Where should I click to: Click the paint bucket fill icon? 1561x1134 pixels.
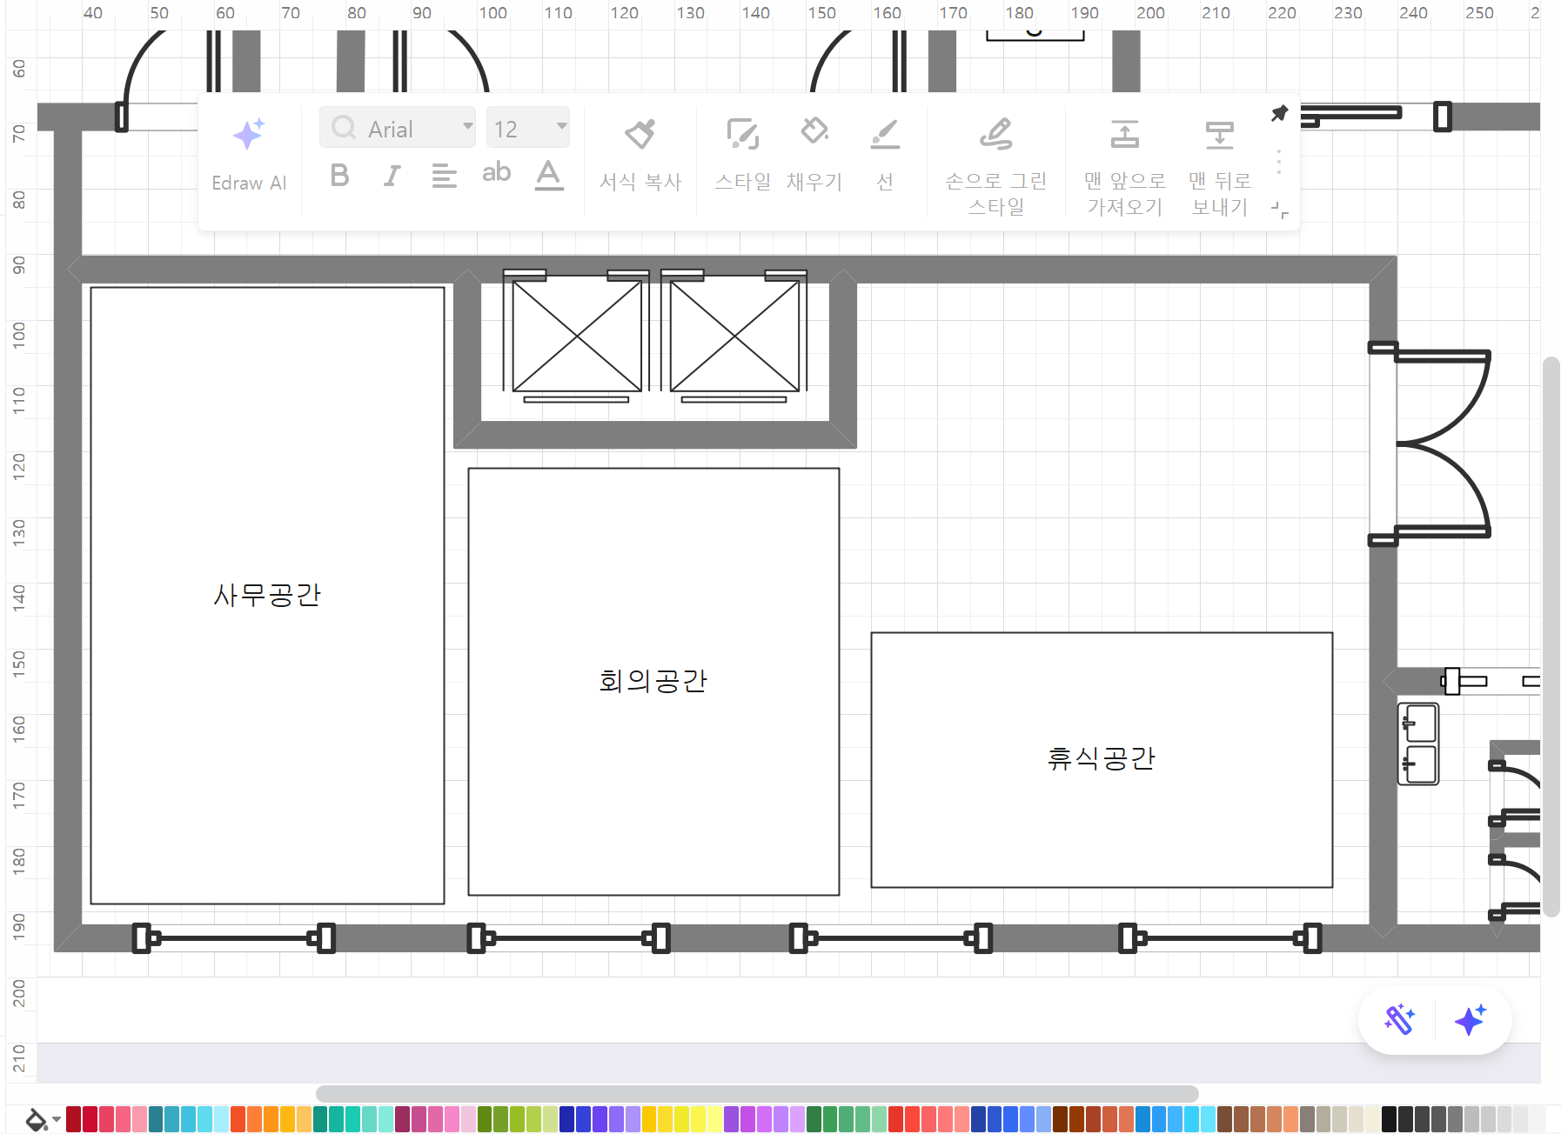click(36, 1119)
